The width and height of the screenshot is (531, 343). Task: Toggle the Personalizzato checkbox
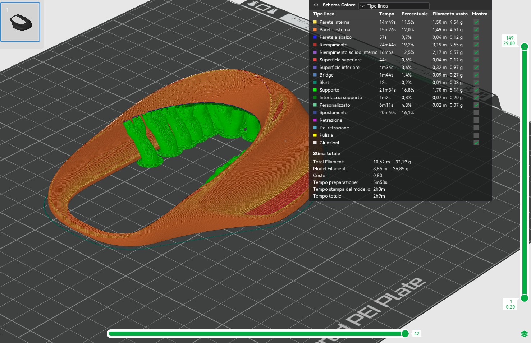tap(476, 105)
